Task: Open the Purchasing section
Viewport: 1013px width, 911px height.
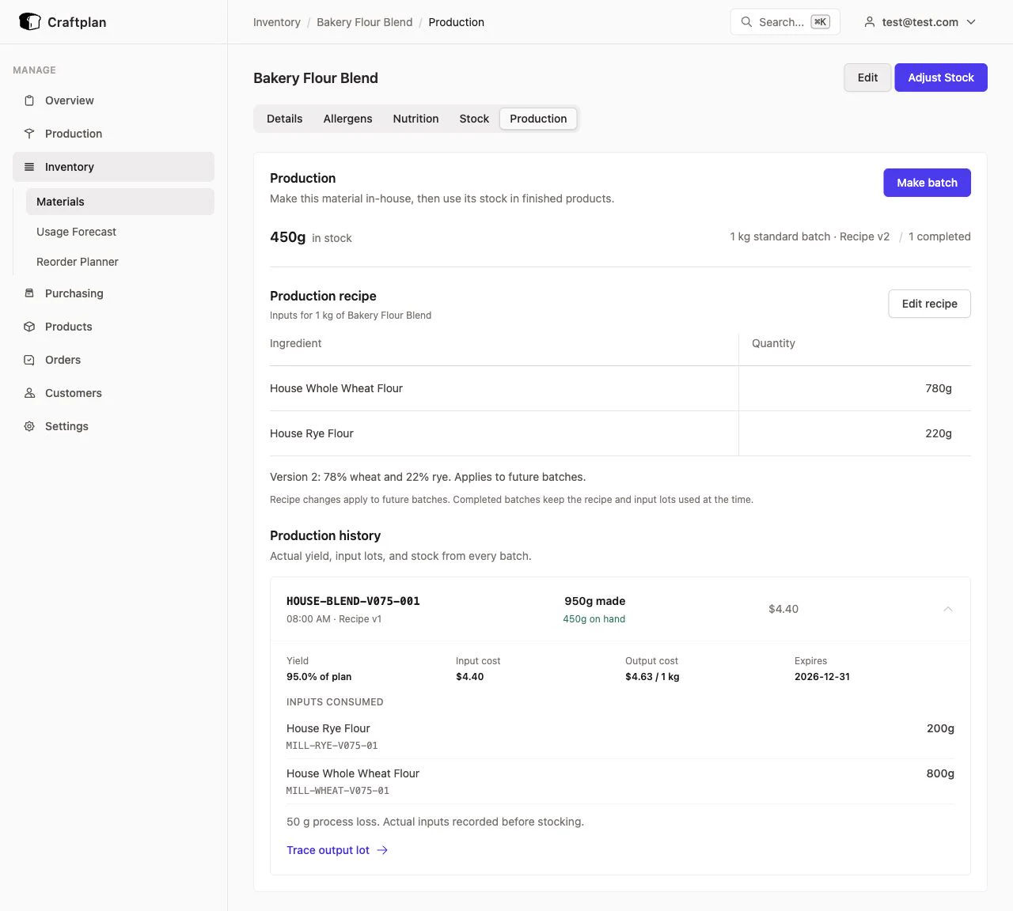Action: coord(113,293)
